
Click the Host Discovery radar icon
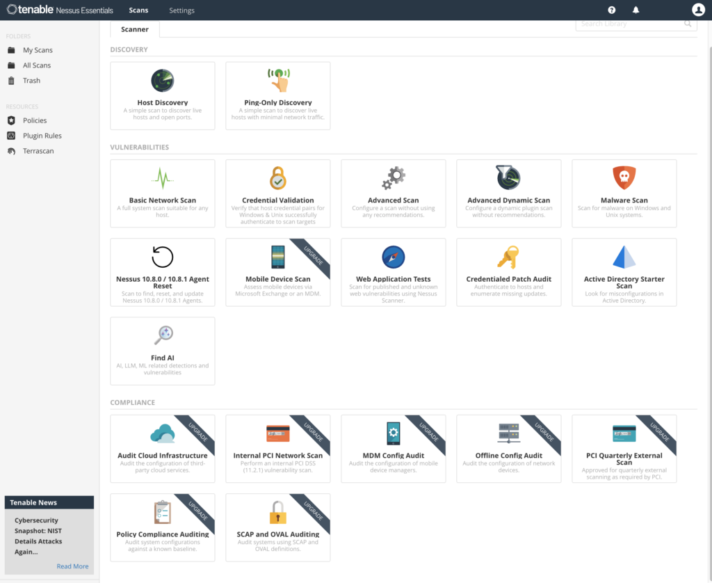[163, 81]
